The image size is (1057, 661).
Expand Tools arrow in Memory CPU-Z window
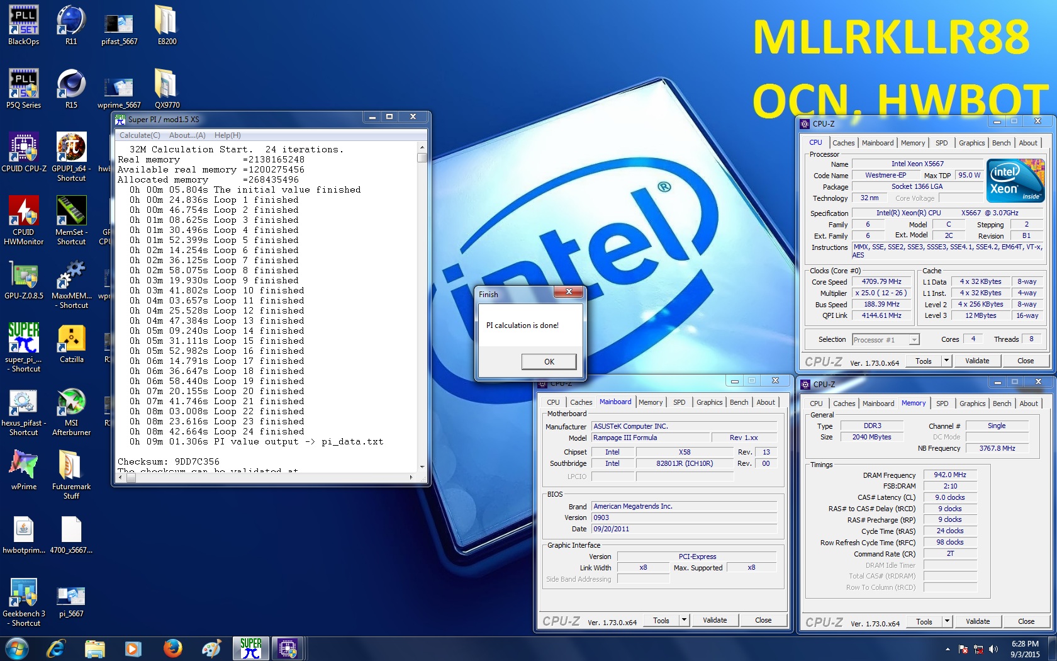947,621
